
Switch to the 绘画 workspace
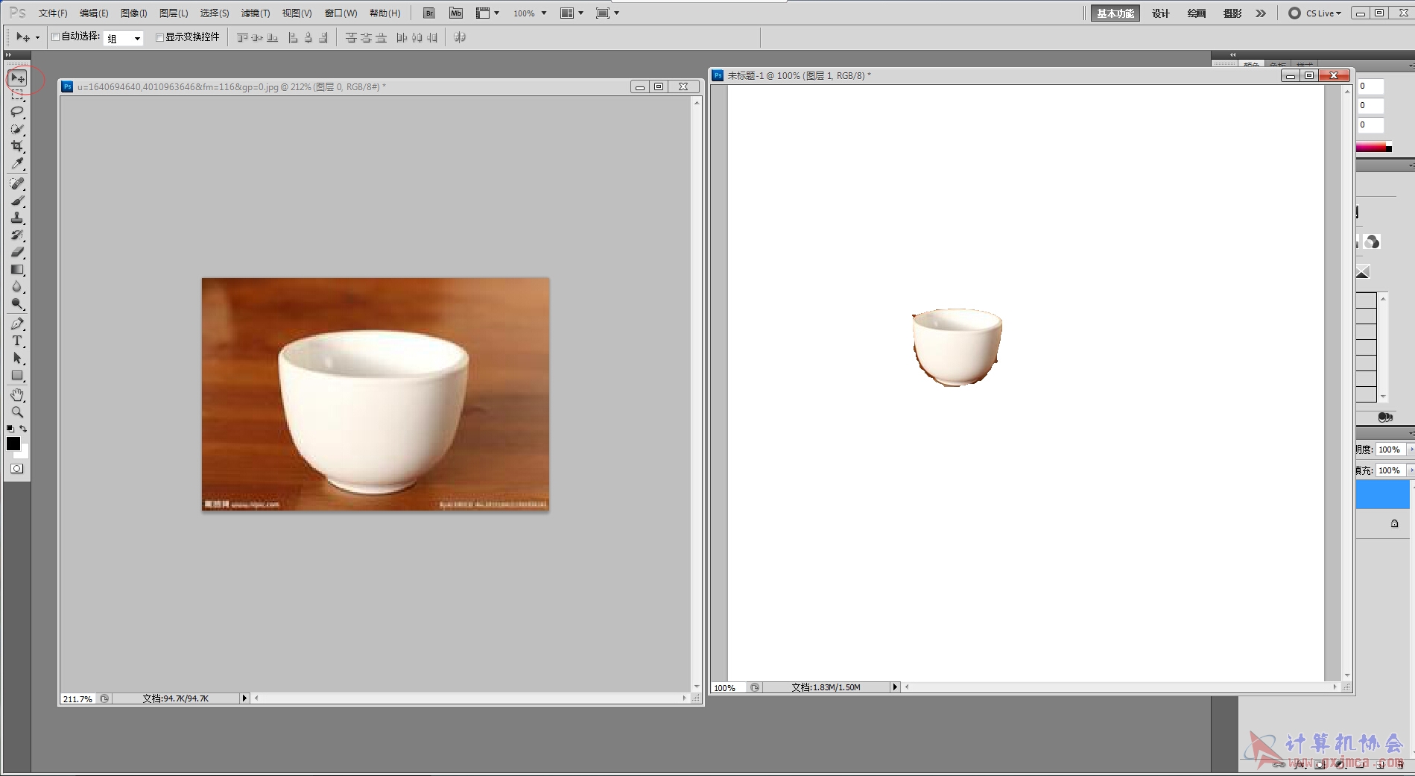[x=1197, y=13]
